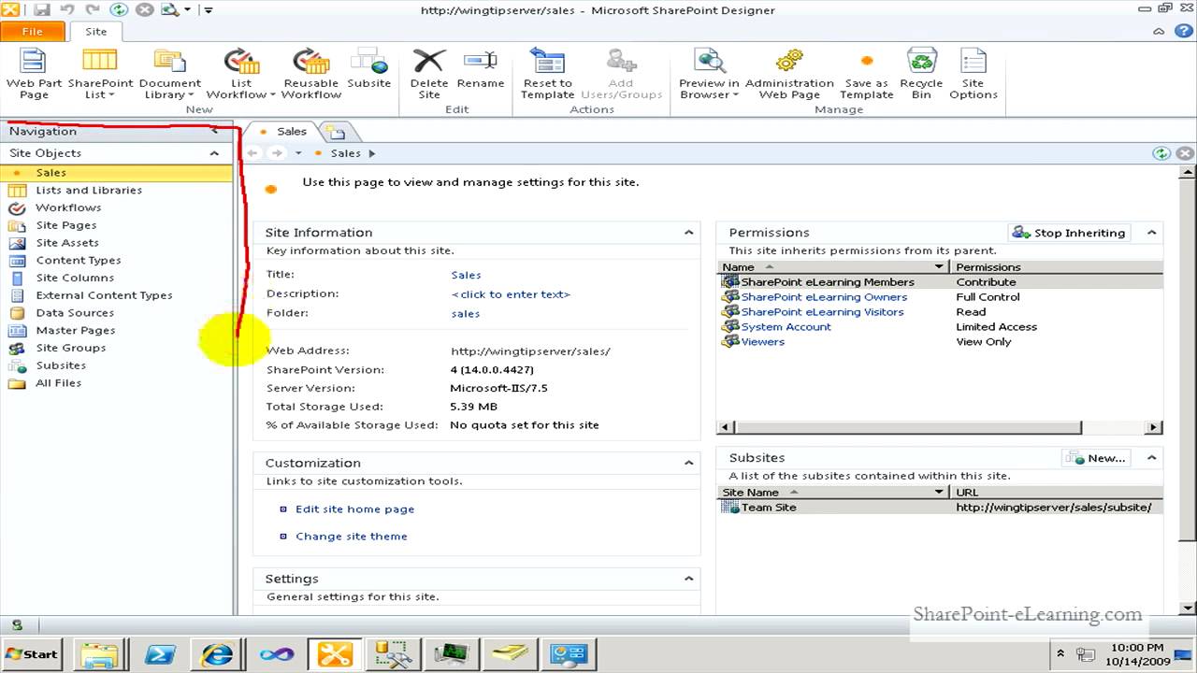Open a new tab next to the Sales tab
The width and height of the screenshot is (1197, 673).
tap(335, 132)
